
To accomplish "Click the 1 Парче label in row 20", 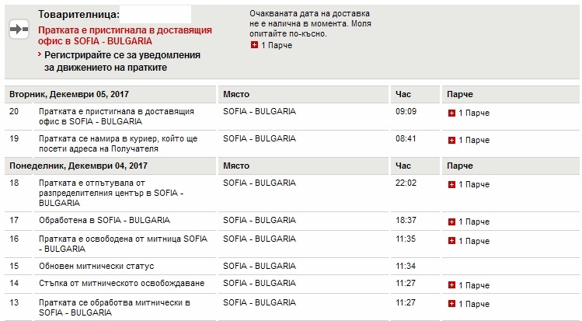I will click(x=474, y=113).
